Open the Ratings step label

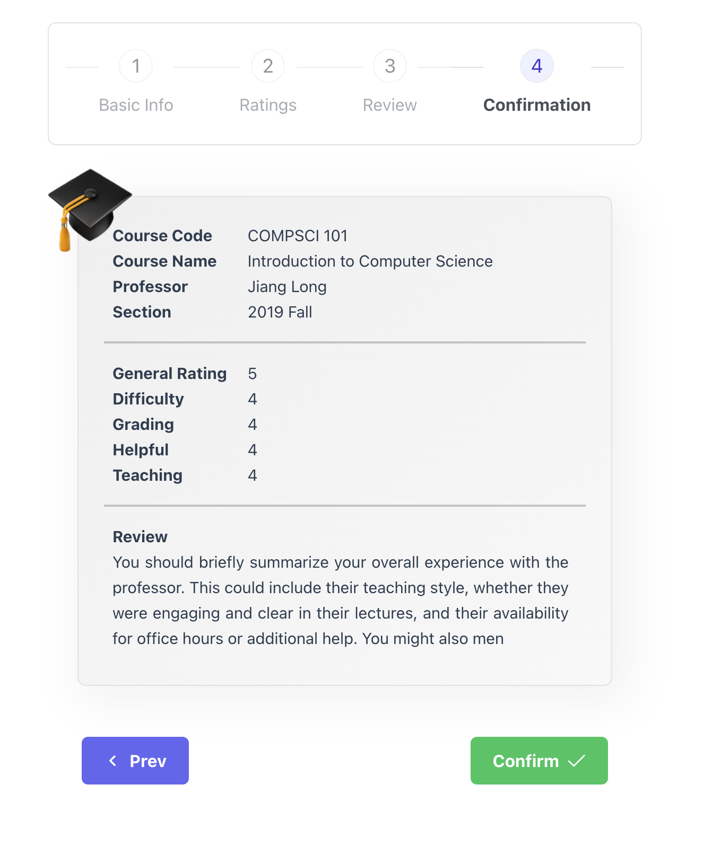point(268,105)
